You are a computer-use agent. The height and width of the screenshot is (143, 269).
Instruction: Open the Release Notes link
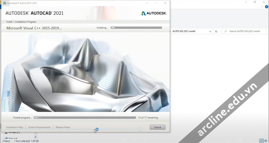point(63,127)
